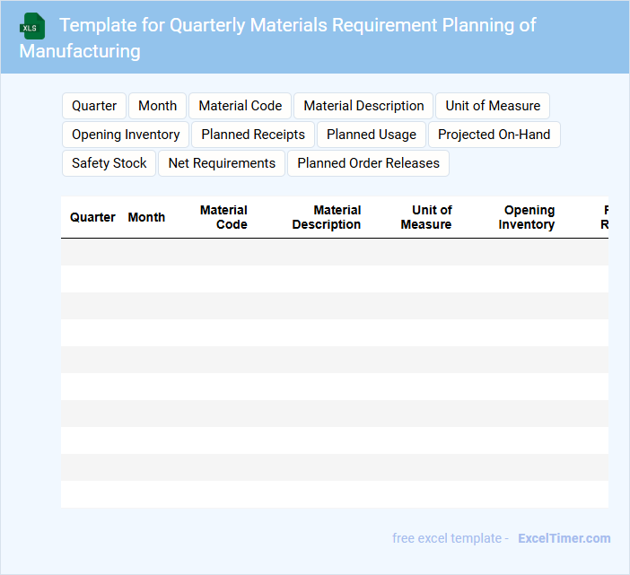Click the Material Code tag
Image resolution: width=630 pixels, height=575 pixels.
[x=241, y=106]
